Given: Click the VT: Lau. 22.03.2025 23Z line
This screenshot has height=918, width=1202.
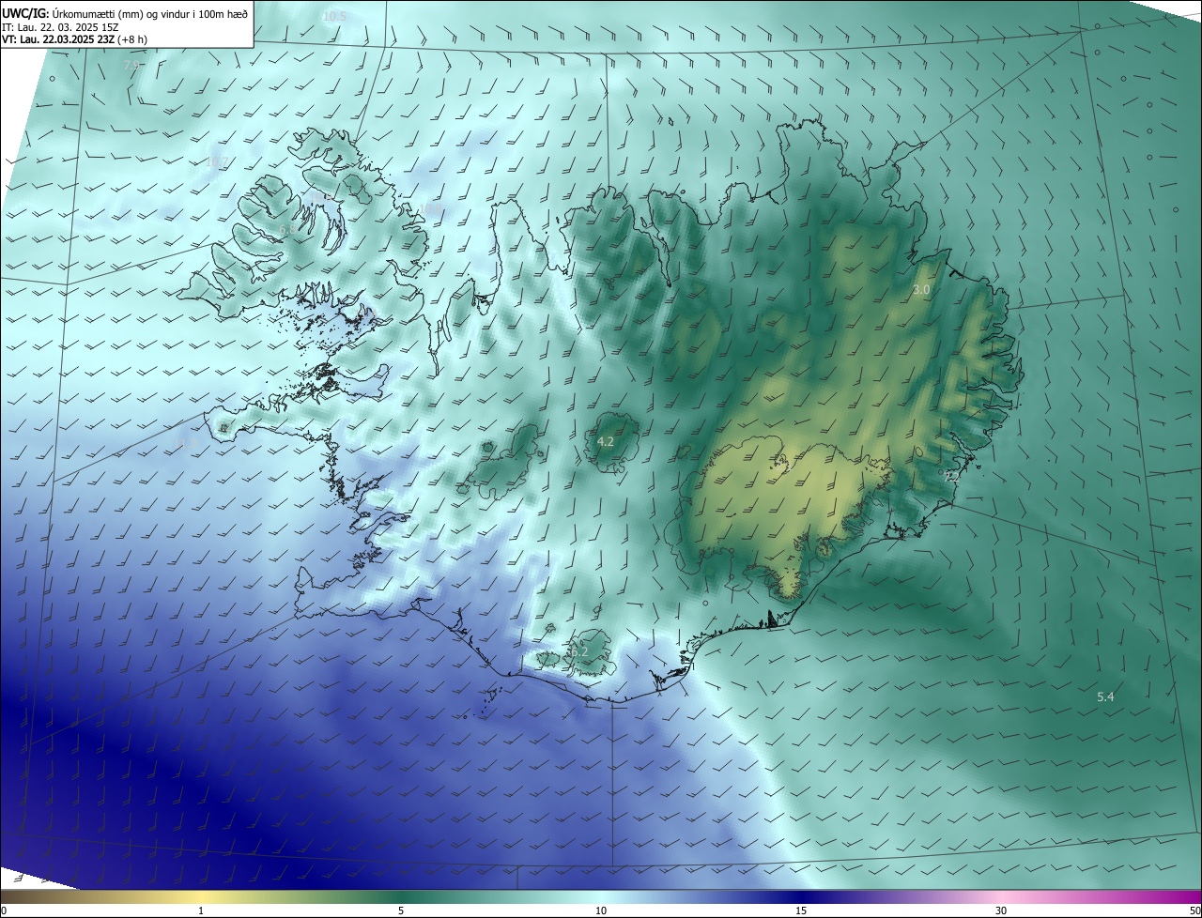Looking at the screenshot, I should 74,38.
